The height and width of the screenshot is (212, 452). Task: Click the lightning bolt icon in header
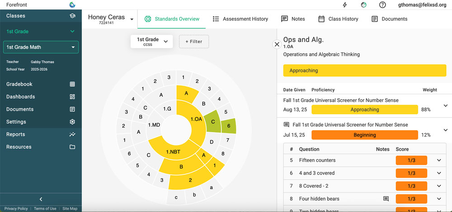(345, 5)
